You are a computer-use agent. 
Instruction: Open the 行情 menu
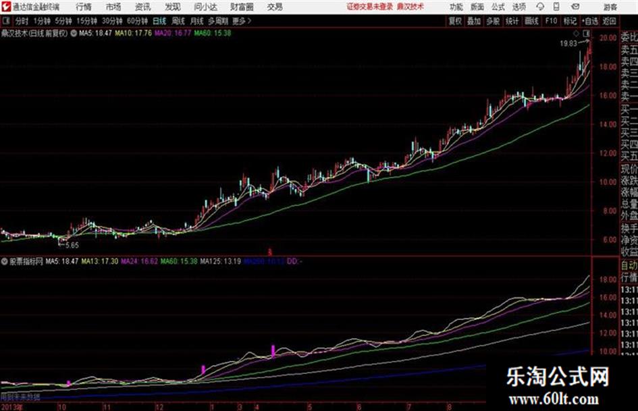point(84,7)
